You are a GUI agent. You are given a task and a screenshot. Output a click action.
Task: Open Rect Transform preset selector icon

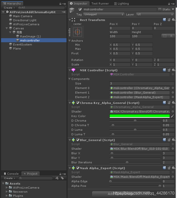pyautogui.click(x=169, y=20)
